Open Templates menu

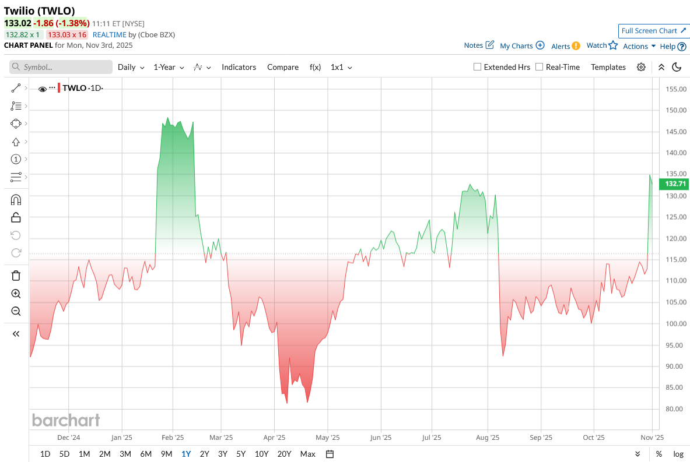[x=608, y=67]
